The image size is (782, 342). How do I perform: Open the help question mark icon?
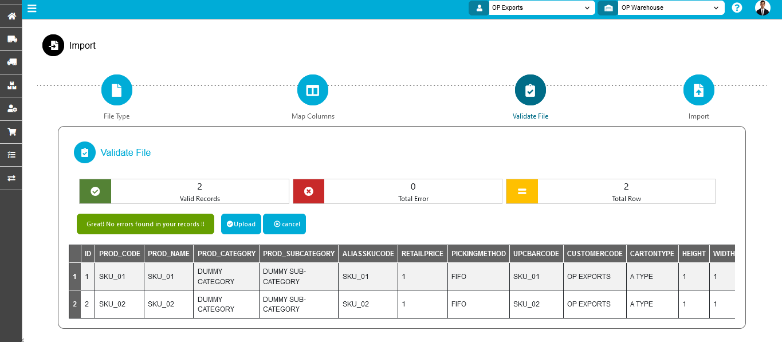pyautogui.click(x=737, y=8)
